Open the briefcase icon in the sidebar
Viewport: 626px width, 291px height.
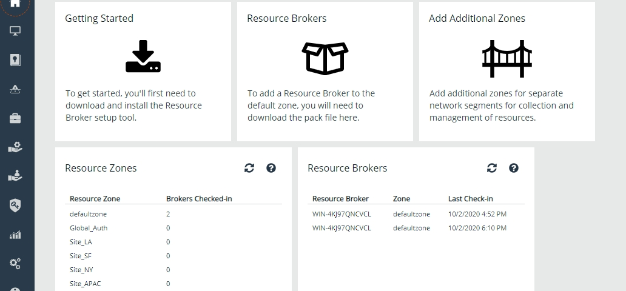point(15,118)
